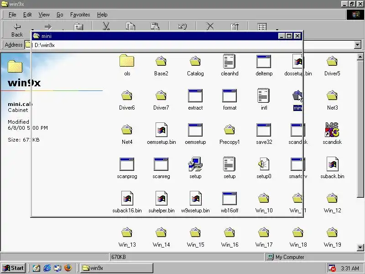Click the scrollbar up arrow
This screenshot has height=274, width=365.
[360, 57]
